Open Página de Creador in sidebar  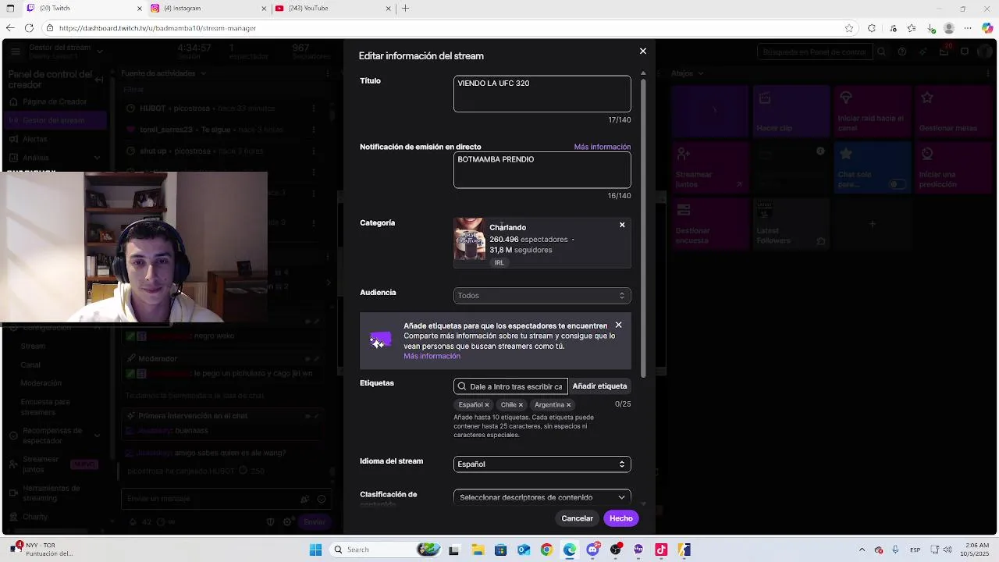[55, 101]
